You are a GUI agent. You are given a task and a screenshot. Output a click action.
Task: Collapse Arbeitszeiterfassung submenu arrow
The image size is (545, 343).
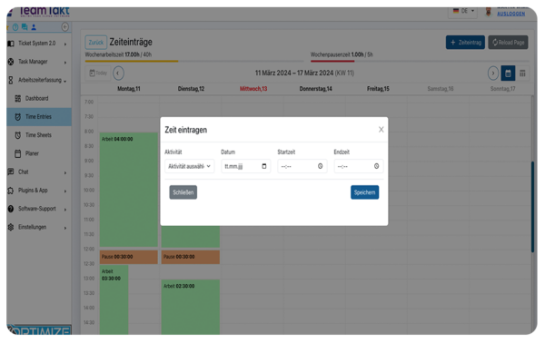click(x=65, y=81)
